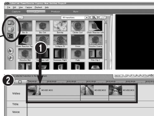Screen dimensions: 154x116
Task: Select the Cross transition
Action: click(x=78, y=40)
